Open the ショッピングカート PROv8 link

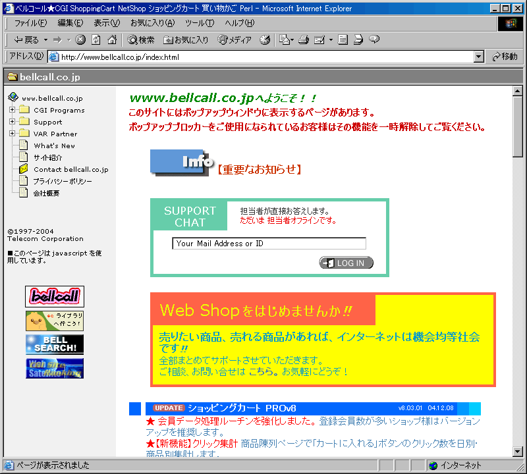242,408
